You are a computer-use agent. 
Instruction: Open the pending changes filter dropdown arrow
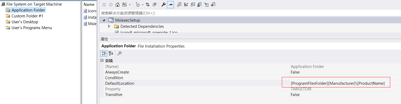click(x=143, y=5)
